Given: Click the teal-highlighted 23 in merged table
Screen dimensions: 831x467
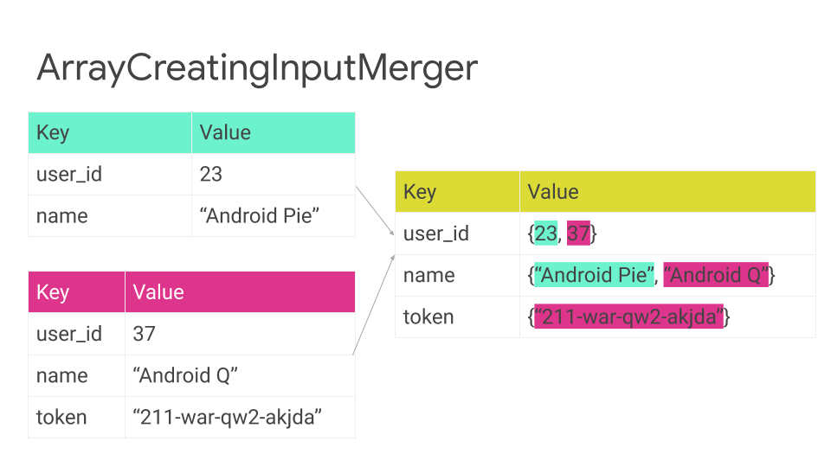Looking at the screenshot, I should coord(545,233).
